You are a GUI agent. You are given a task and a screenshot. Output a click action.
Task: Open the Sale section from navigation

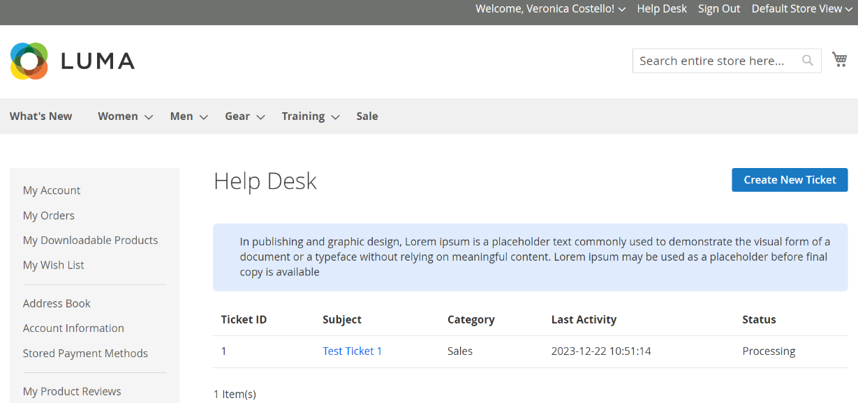tap(367, 116)
